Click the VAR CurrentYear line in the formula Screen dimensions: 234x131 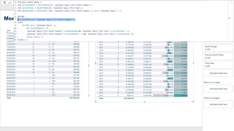pyautogui.click(x=50, y=8)
